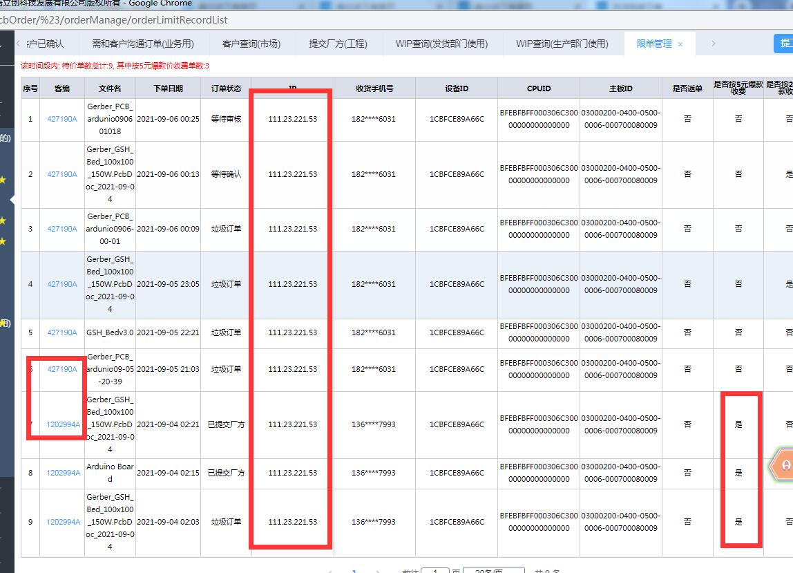Click the blue 提 button at top right

click(x=783, y=43)
